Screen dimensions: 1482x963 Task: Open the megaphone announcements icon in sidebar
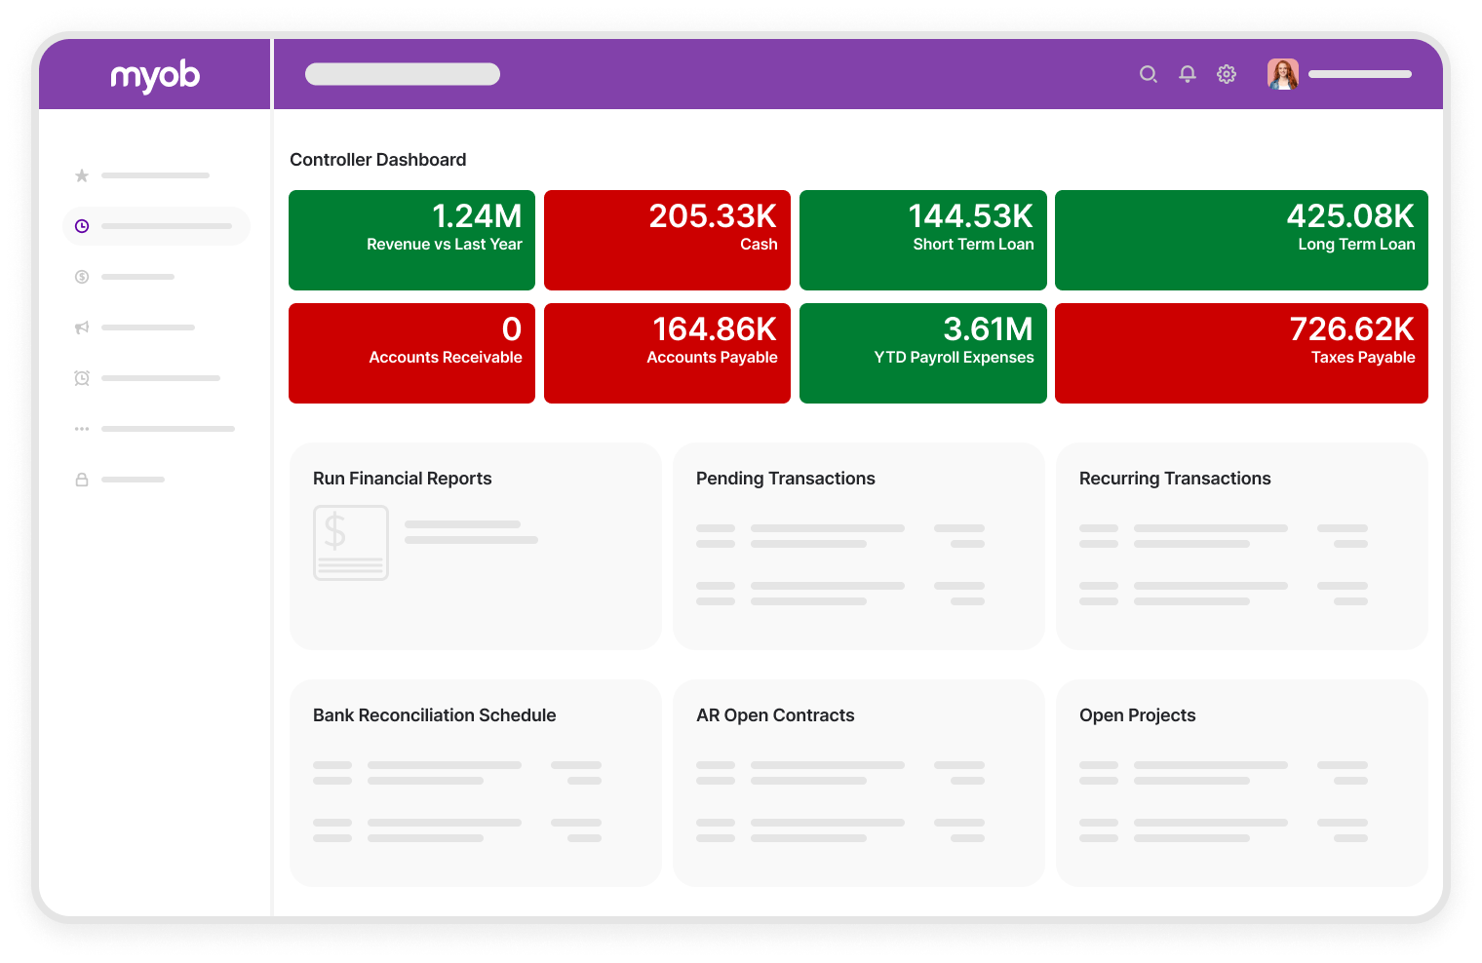click(82, 327)
